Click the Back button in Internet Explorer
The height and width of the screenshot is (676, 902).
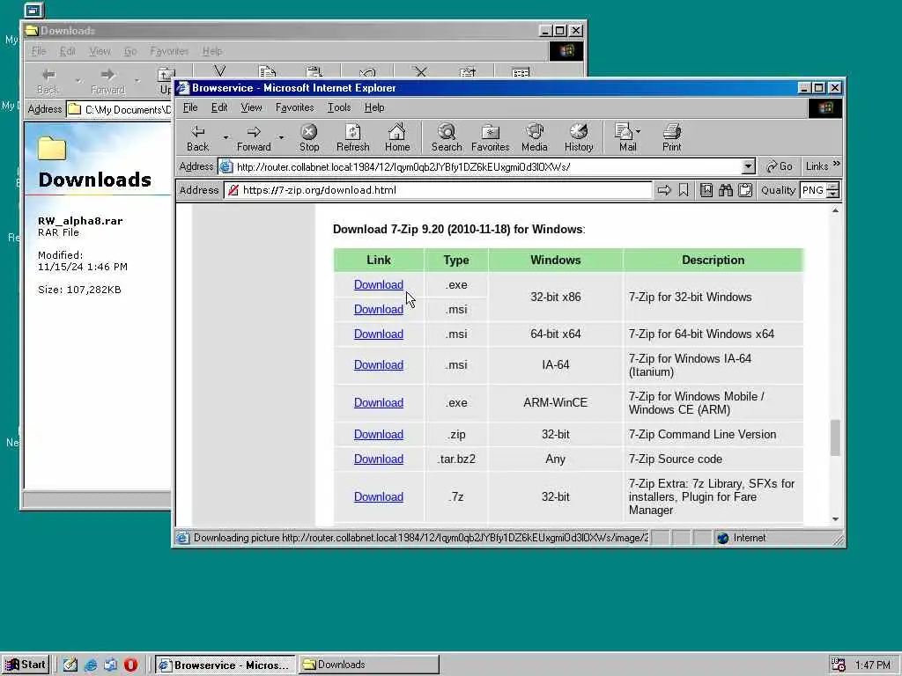coord(197,138)
